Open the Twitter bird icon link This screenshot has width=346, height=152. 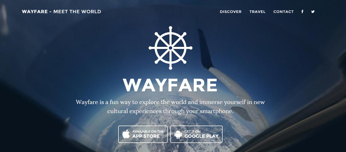click(x=313, y=12)
